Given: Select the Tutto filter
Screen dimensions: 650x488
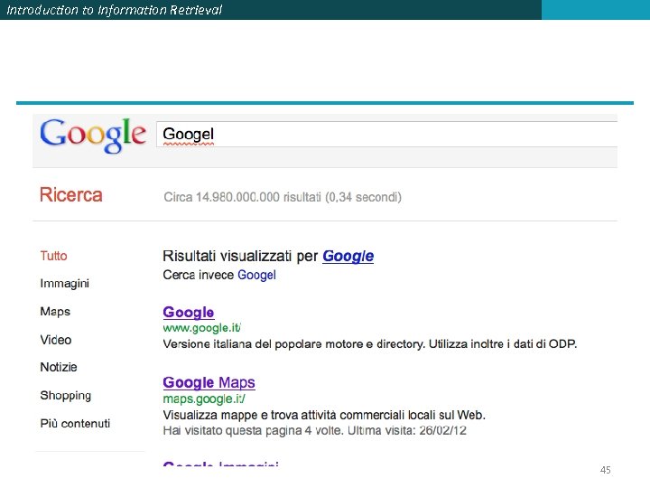Looking at the screenshot, I should 53,256.
